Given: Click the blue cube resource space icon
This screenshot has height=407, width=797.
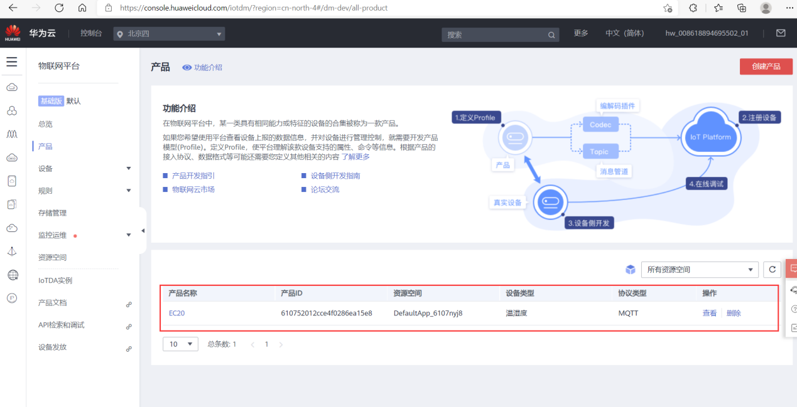Looking at the screenshot, I should (x=631, y=270).
